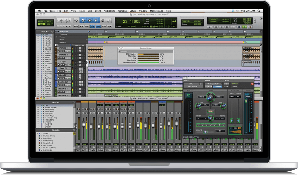Click INSERTS A-E column header
298x175 pixels.
(80, 45)
